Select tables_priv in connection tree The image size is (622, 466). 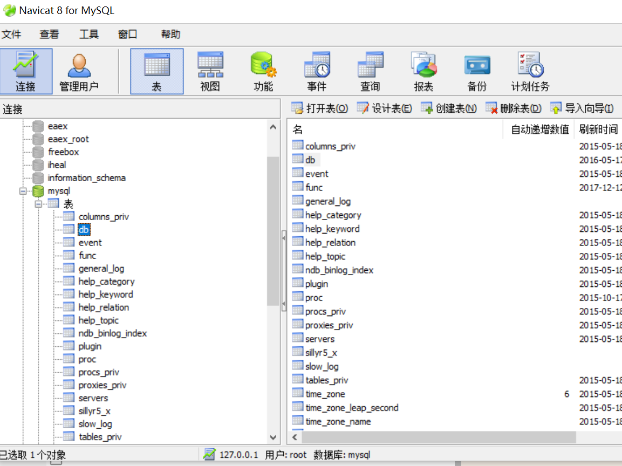coord(100,437)
